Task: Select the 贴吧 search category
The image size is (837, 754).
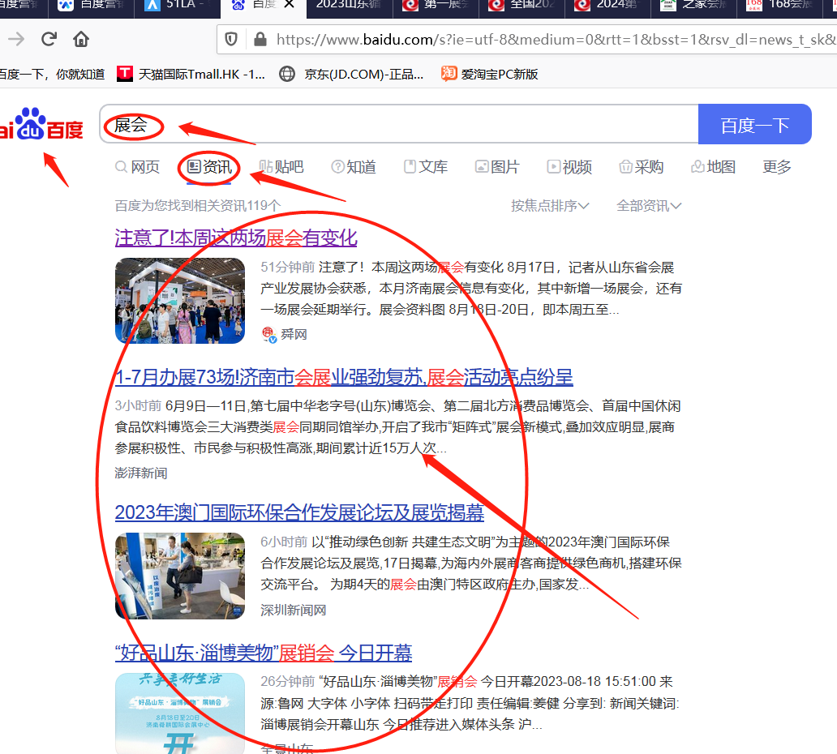Action: (x=281, y=167)
